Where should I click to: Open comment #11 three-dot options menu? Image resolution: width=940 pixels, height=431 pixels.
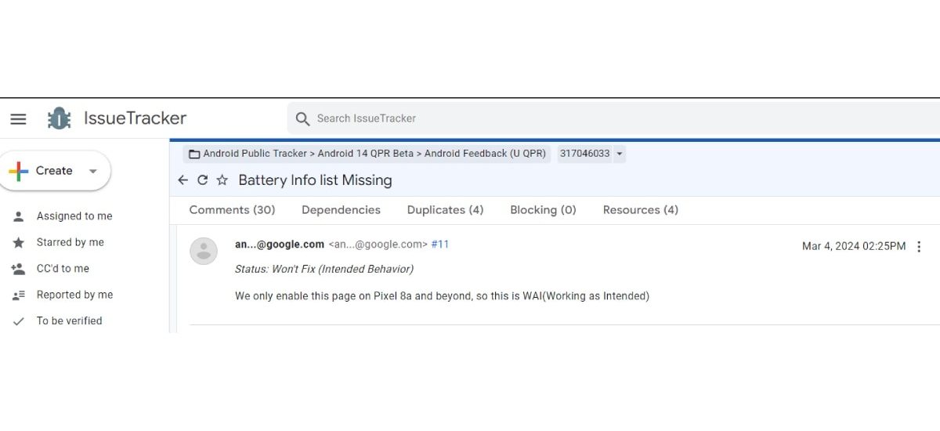tap(919, 247)
